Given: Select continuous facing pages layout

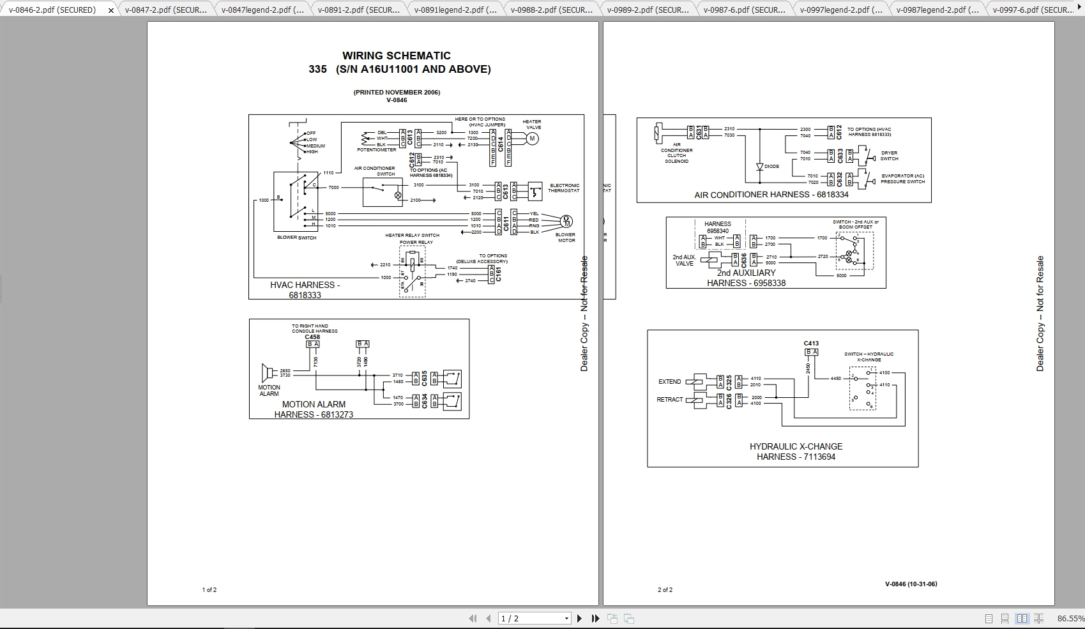Looking at the screenshot, I should tap(1040, 618).
